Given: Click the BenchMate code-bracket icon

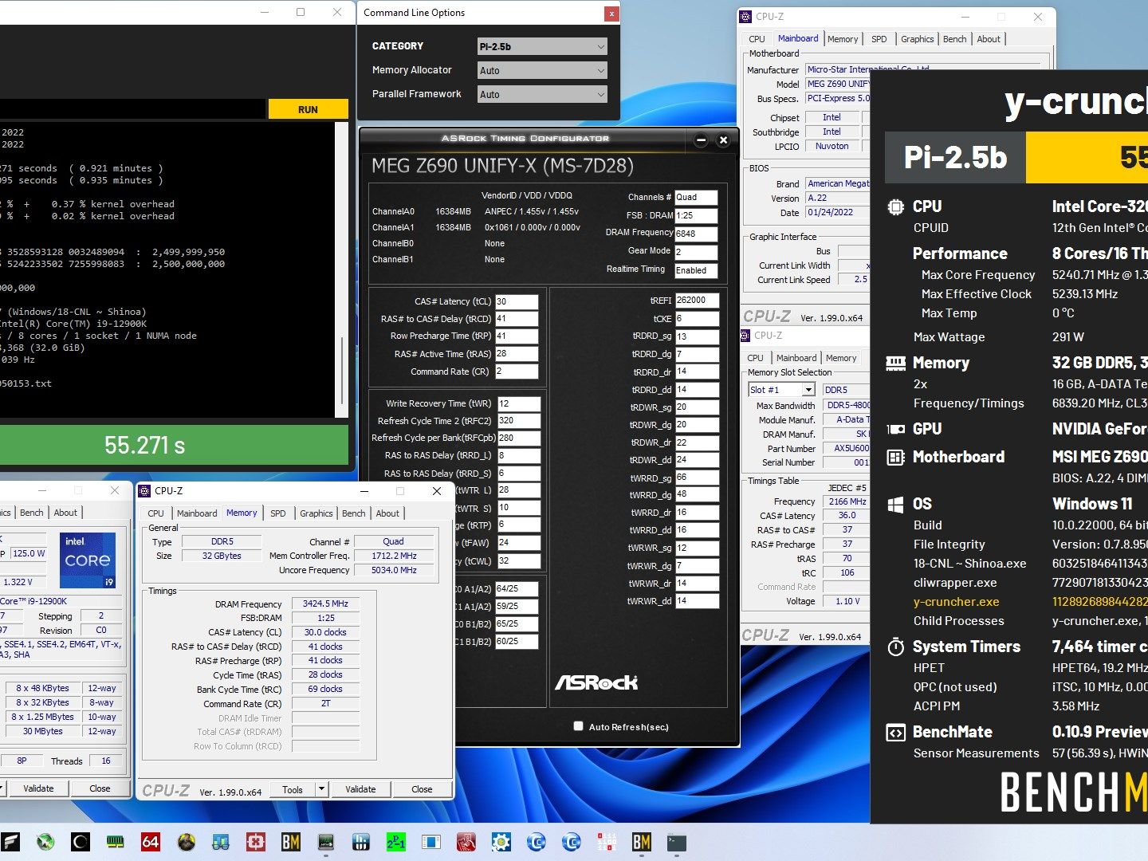Looking at the screenshot, I should coord(895,732).
